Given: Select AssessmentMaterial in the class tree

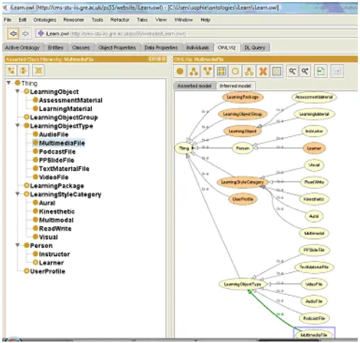Looking at the screenshot, I should pos(71,100).
